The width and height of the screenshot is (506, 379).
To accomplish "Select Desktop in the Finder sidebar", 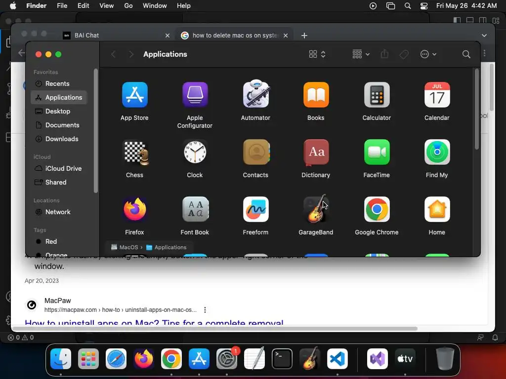I will (59, 111).
